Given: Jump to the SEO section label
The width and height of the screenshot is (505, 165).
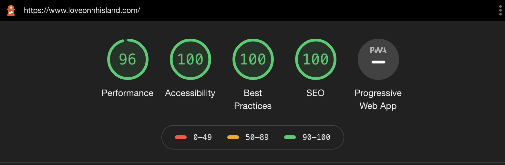Looking at the screenshot, I should pyautogui.click(x=315, y=93).
